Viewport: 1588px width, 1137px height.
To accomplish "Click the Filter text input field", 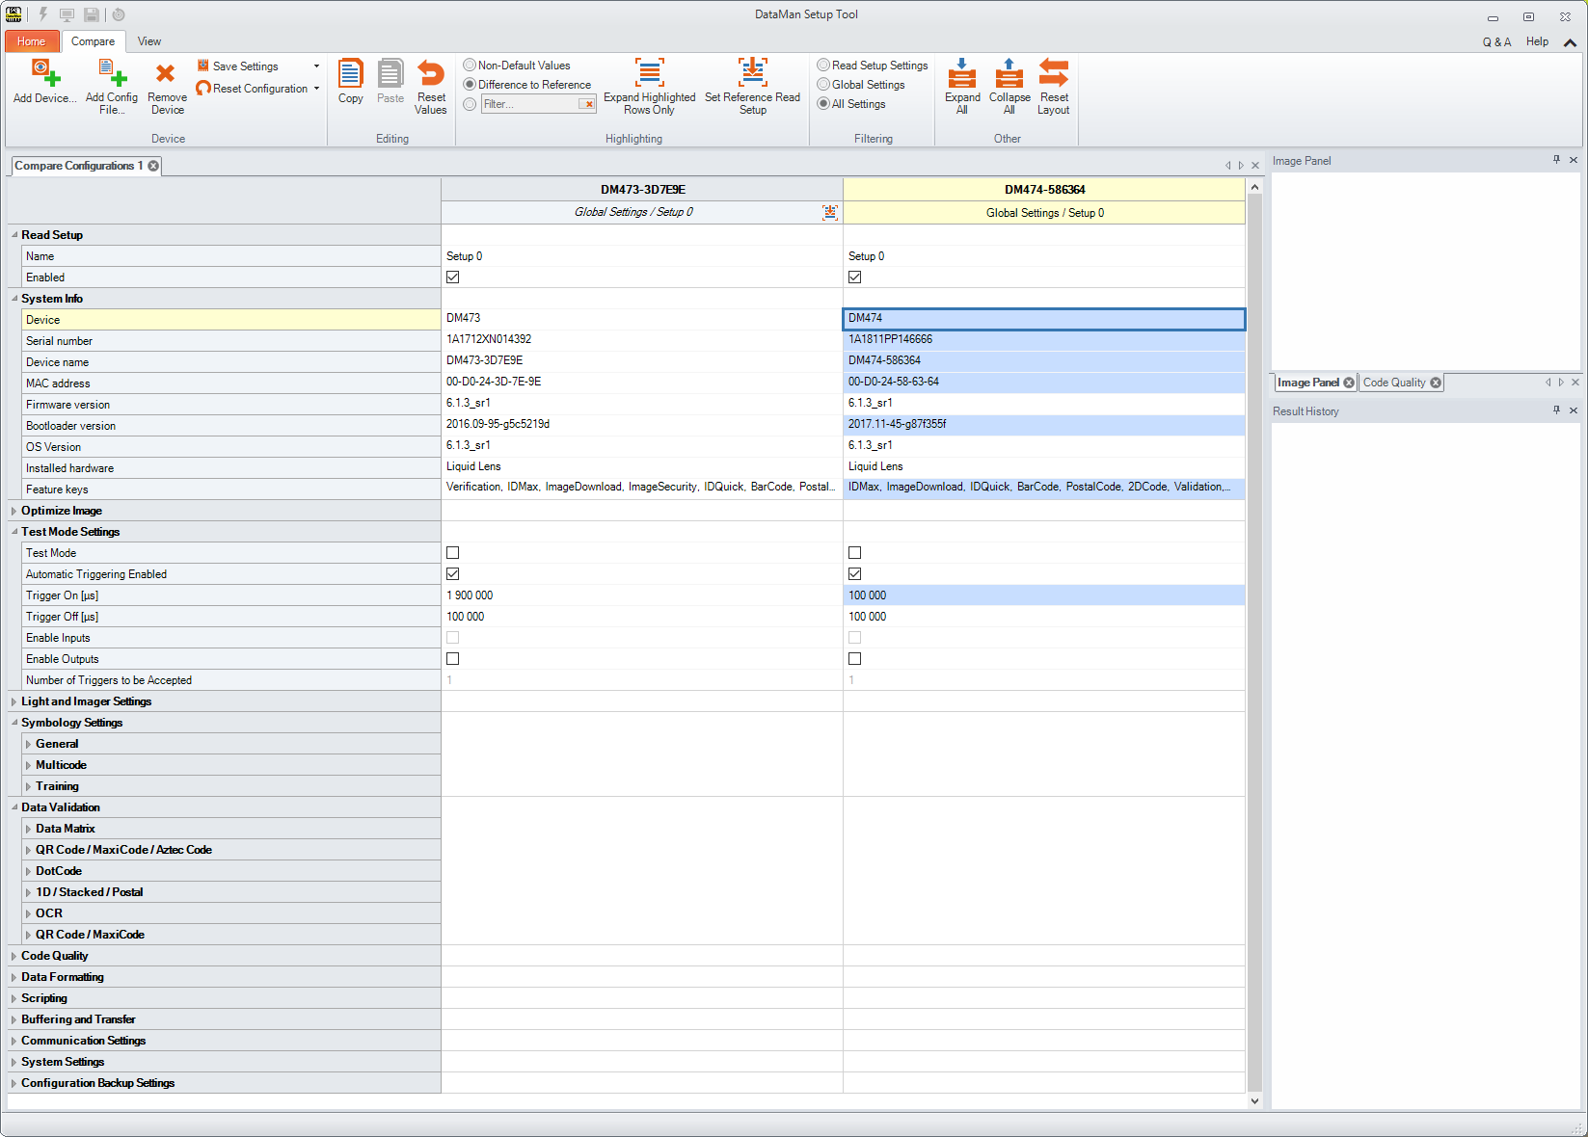I will click(x=529, y=104).
